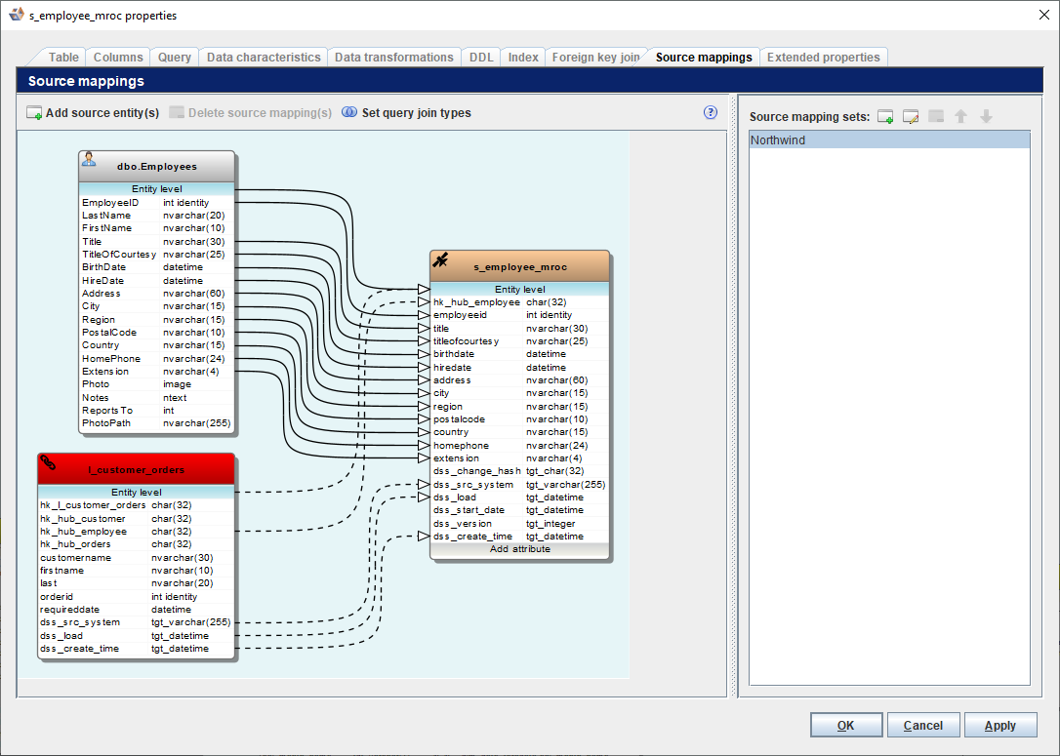This screenshot has height=756, width=1060.
Task: Click the s_employee_mroc satellite icon
Action: tap(441, 259)
